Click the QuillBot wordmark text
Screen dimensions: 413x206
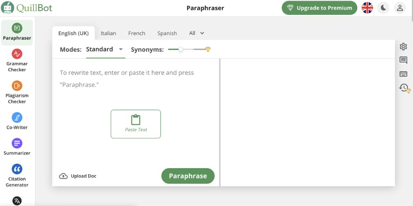coord(34,8)
